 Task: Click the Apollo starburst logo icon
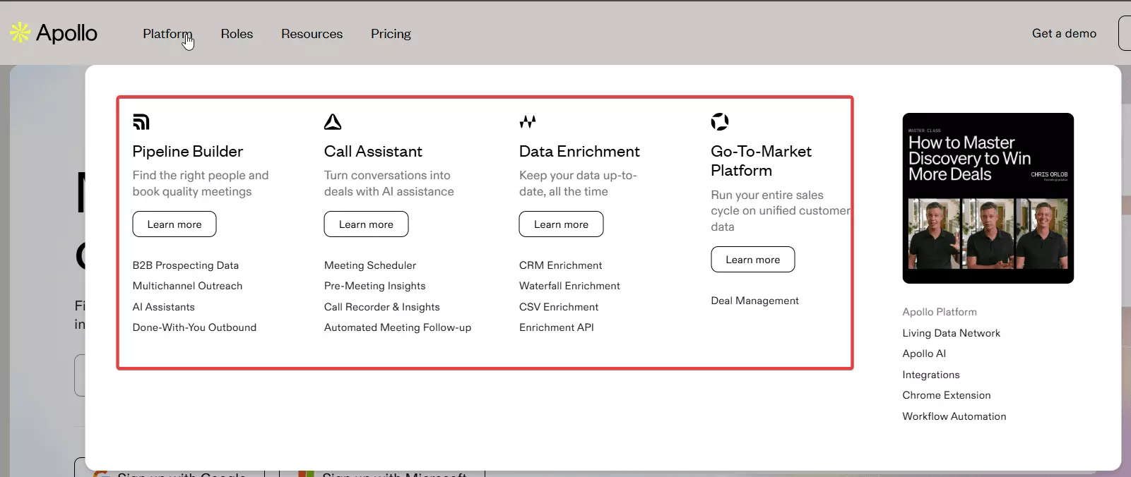[20, 32]
